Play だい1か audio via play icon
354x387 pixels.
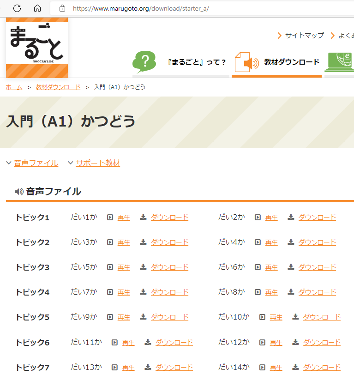110,218
